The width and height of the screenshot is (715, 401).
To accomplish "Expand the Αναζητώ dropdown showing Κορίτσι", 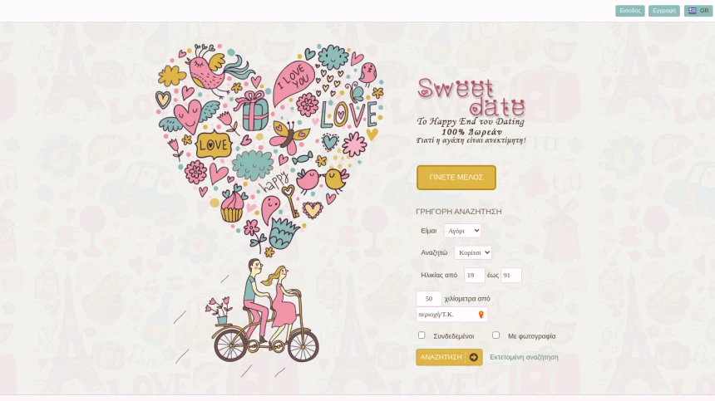I will (x=473, y=252).
